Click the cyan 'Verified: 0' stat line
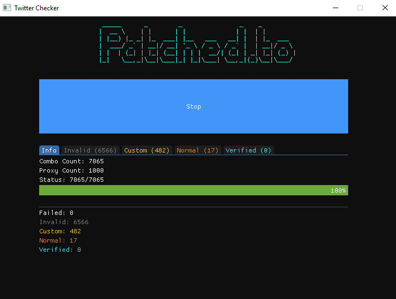This screenshot has height=299, width=396. 60,250
